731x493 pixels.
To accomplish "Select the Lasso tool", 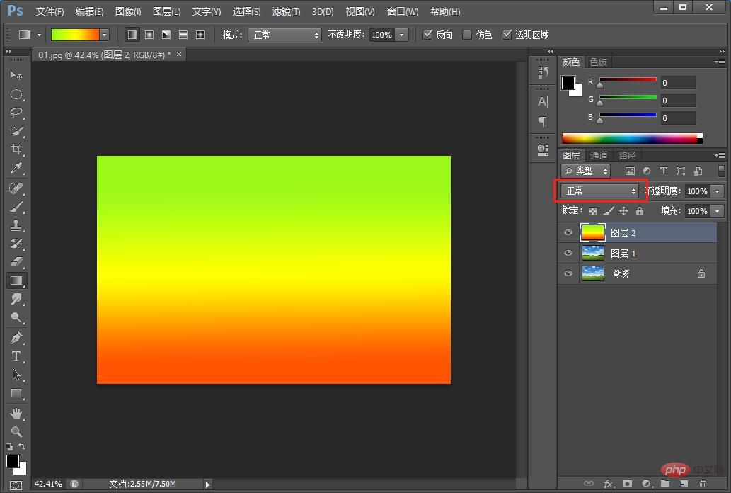I will [16, 113].
